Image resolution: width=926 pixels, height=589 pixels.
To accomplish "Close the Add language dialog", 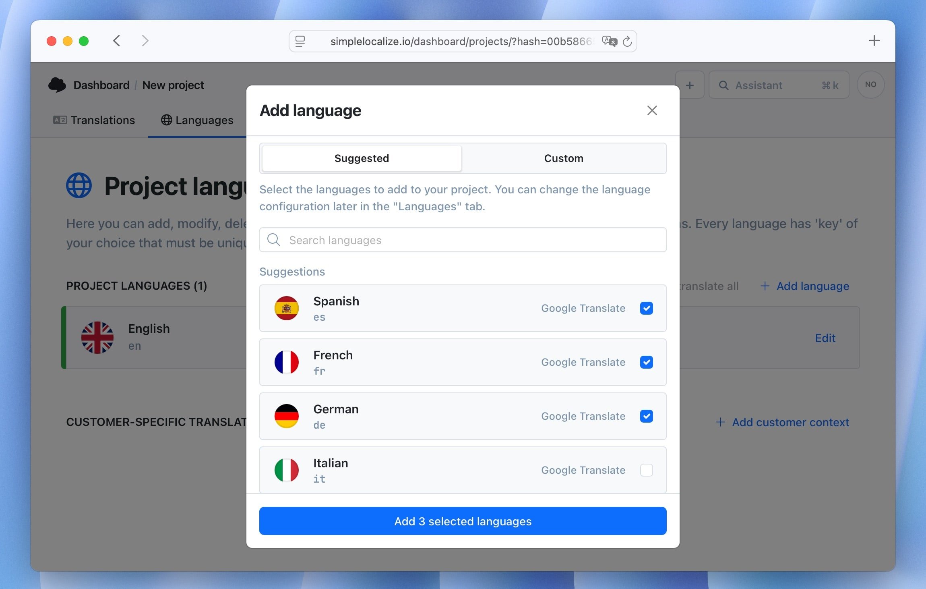I will 652,110.
